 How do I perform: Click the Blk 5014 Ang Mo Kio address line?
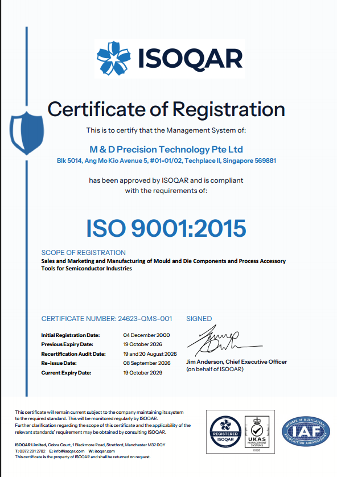(x=166, y=161)
